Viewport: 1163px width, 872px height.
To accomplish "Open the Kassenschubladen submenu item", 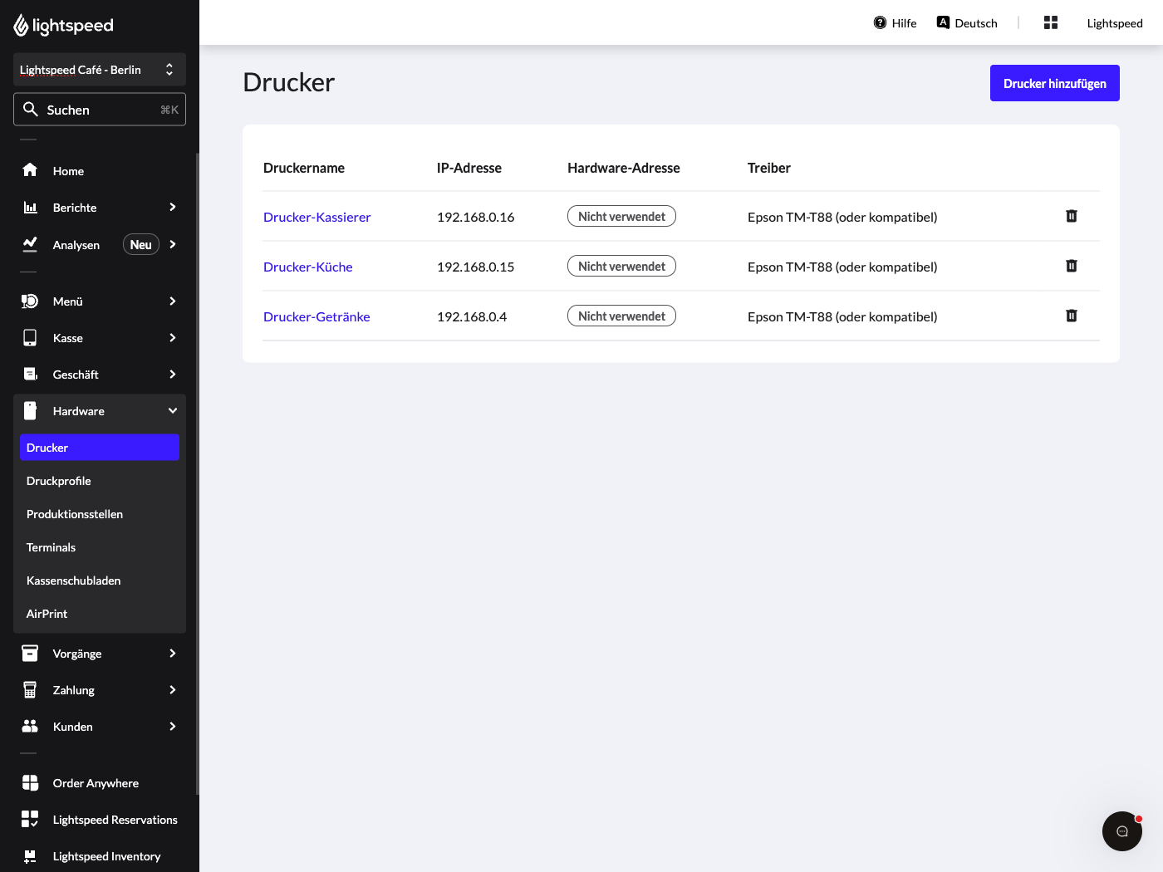I will [100, 580].
